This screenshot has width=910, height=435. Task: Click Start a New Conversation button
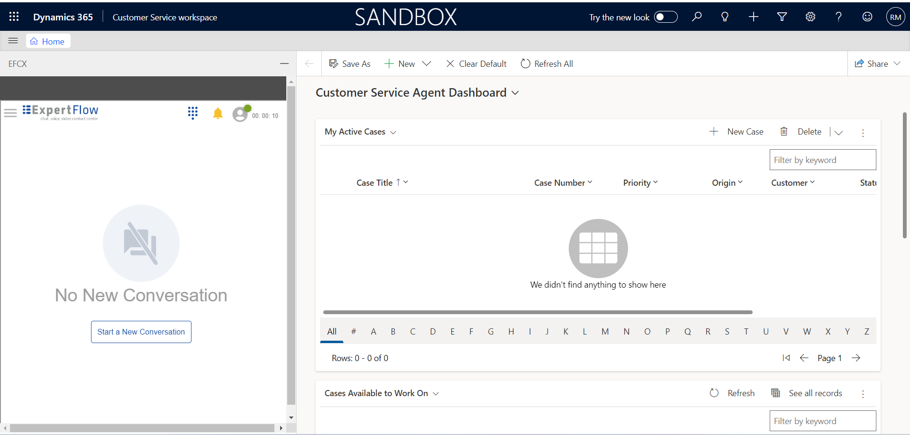pyautogui.click(x=141, y=332)
